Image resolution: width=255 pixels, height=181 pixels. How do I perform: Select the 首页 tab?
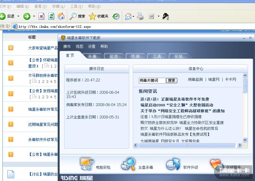click(70, 56)
